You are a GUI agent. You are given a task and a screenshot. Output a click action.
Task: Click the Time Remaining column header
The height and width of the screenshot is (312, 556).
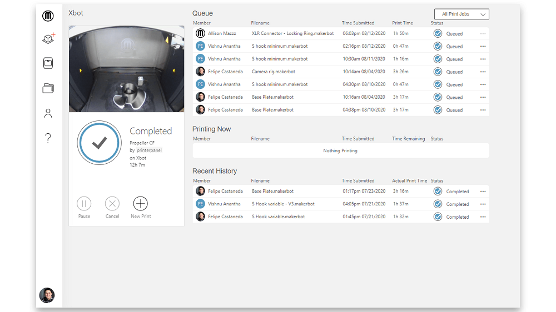coord(409,139)
